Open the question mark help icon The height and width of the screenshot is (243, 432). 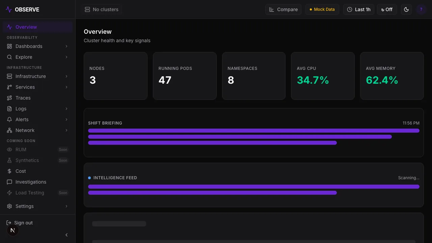[421, 9]
